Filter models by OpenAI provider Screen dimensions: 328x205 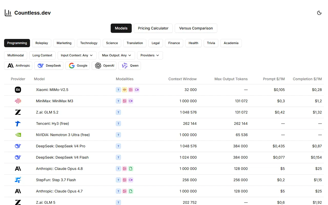[x=104, y=66]
